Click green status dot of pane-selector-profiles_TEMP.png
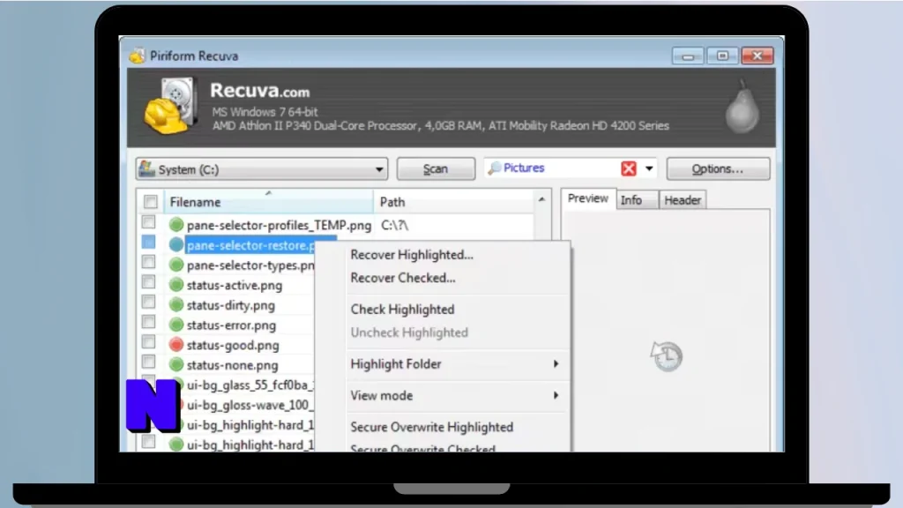The image size is (903, 508). (176, 225)
